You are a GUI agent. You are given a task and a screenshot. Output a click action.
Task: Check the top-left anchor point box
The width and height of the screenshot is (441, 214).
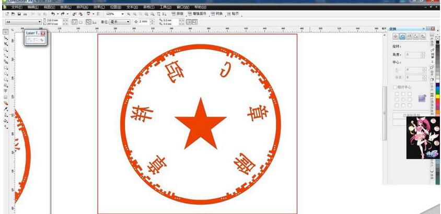pyautogui.click(x=397, y=94)
